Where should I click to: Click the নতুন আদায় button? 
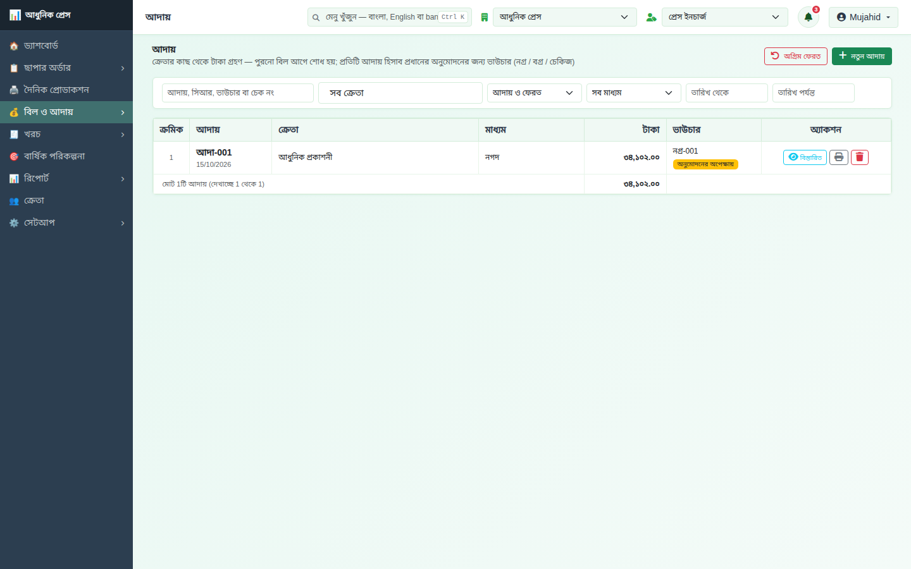tap(862, 56)
